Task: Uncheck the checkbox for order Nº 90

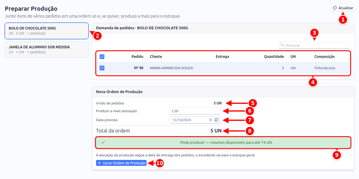Action: click(102, 68)
